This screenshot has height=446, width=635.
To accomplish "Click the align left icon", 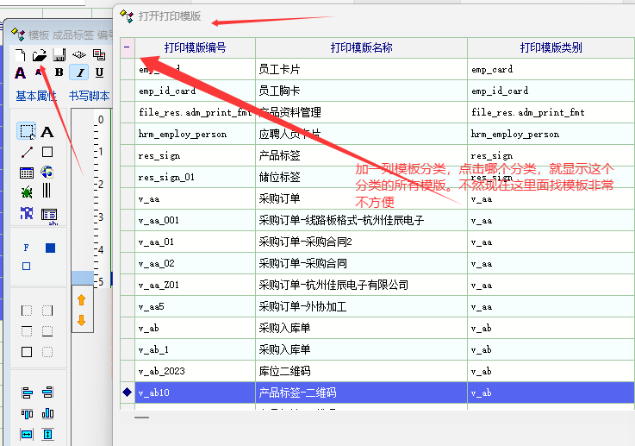I will click(27, 393).
